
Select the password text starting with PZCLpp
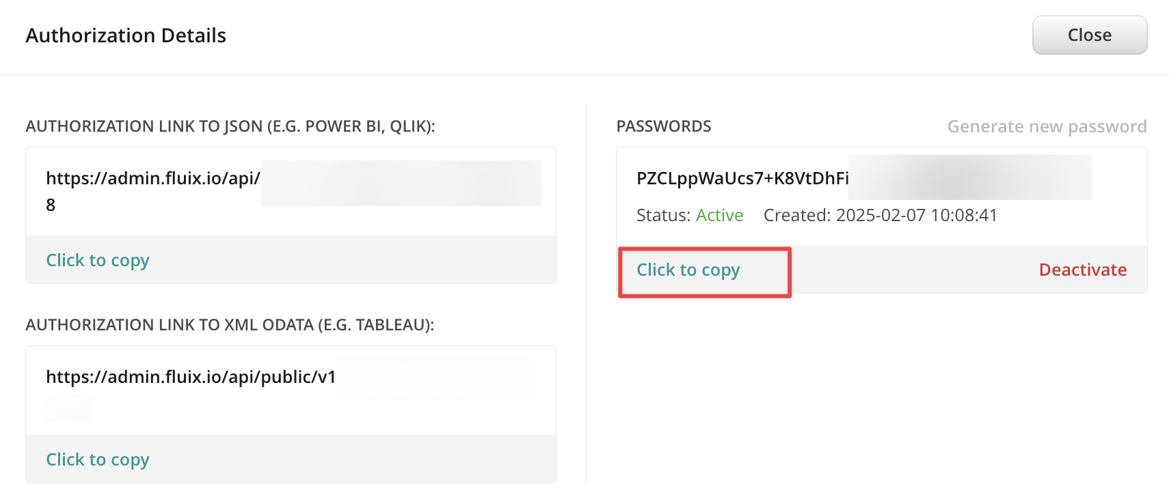point(742,178)
